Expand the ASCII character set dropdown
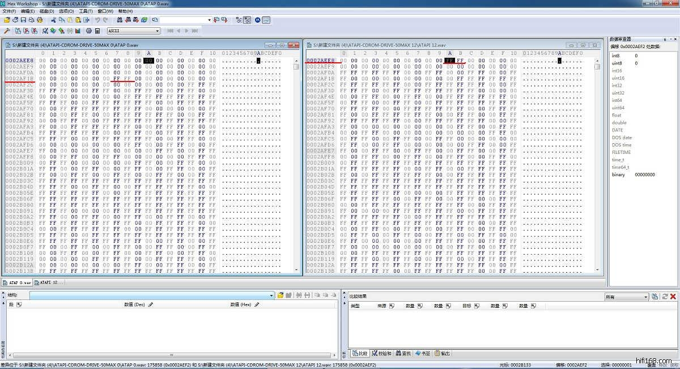The width and height of the screenshot is (680, 369). (x=157, y=31)
